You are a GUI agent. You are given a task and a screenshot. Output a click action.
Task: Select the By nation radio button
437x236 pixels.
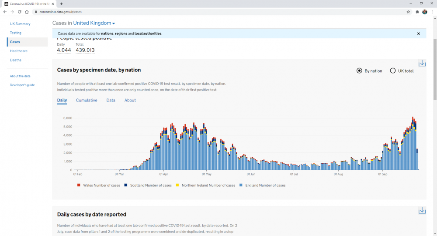(359, 71)
